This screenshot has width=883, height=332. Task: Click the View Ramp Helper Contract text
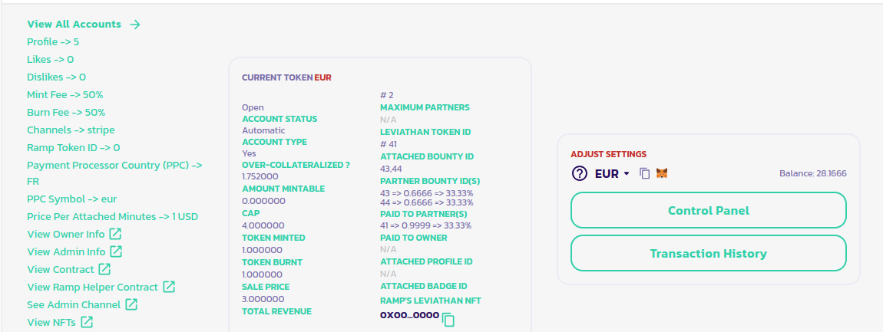pos(92,287)
